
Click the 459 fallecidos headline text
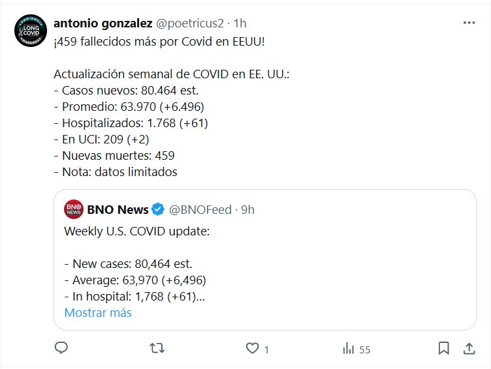(160, 41)
